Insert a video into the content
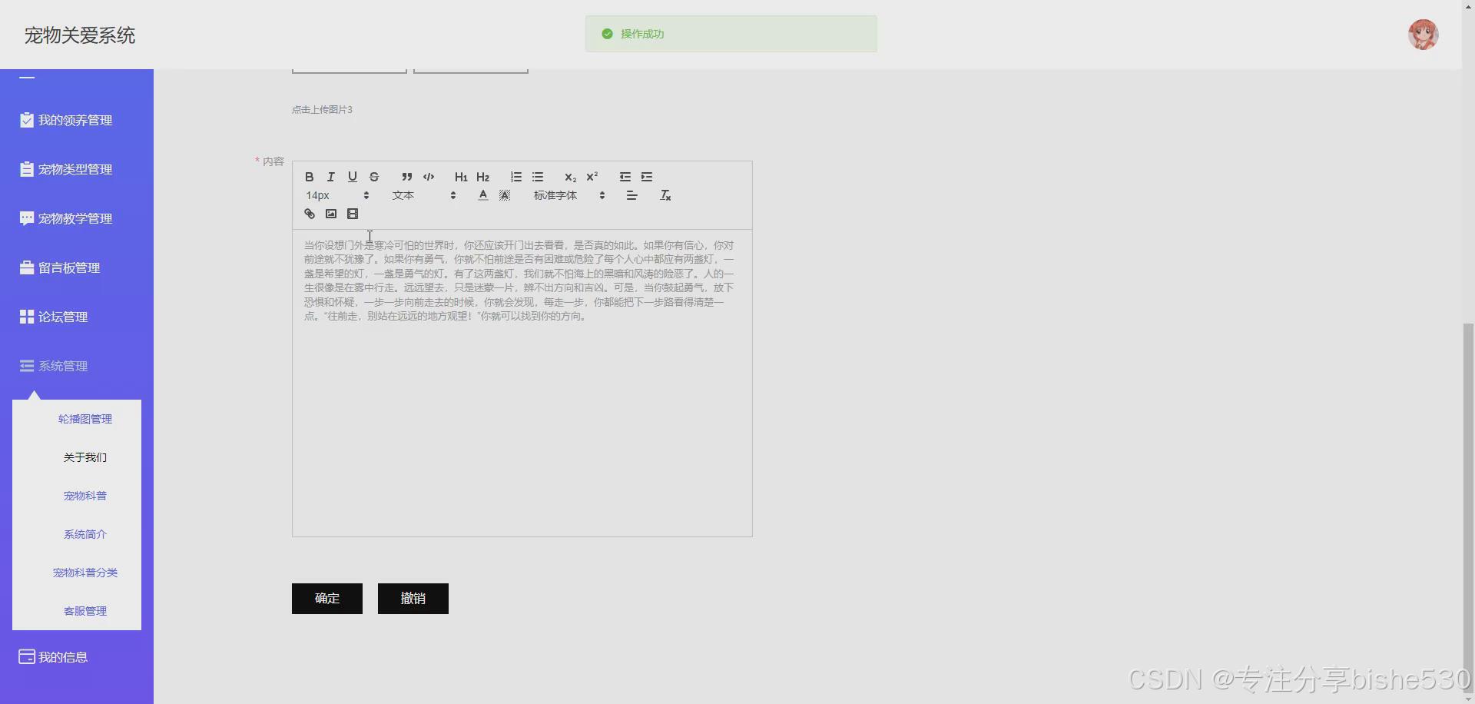 tap(353, 213)
